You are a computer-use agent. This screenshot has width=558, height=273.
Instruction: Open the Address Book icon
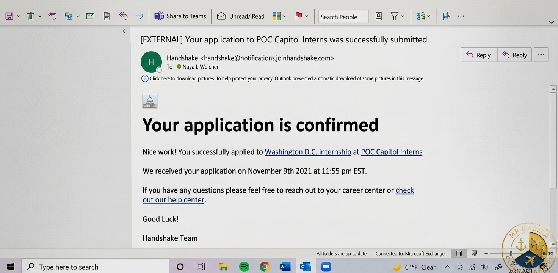point(378,16)
